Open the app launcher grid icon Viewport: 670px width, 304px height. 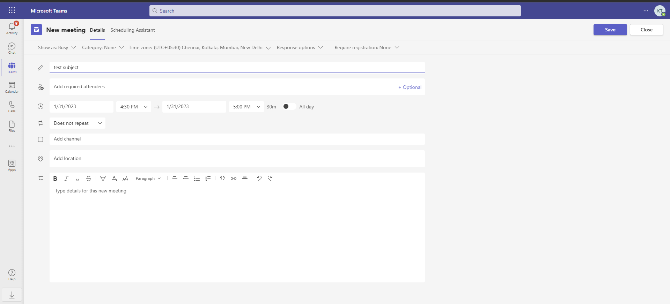[12, 10]
